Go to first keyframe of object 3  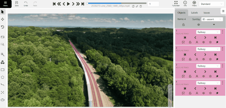185,72
